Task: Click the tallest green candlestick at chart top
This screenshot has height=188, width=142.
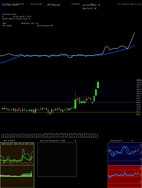Action: 98,85
